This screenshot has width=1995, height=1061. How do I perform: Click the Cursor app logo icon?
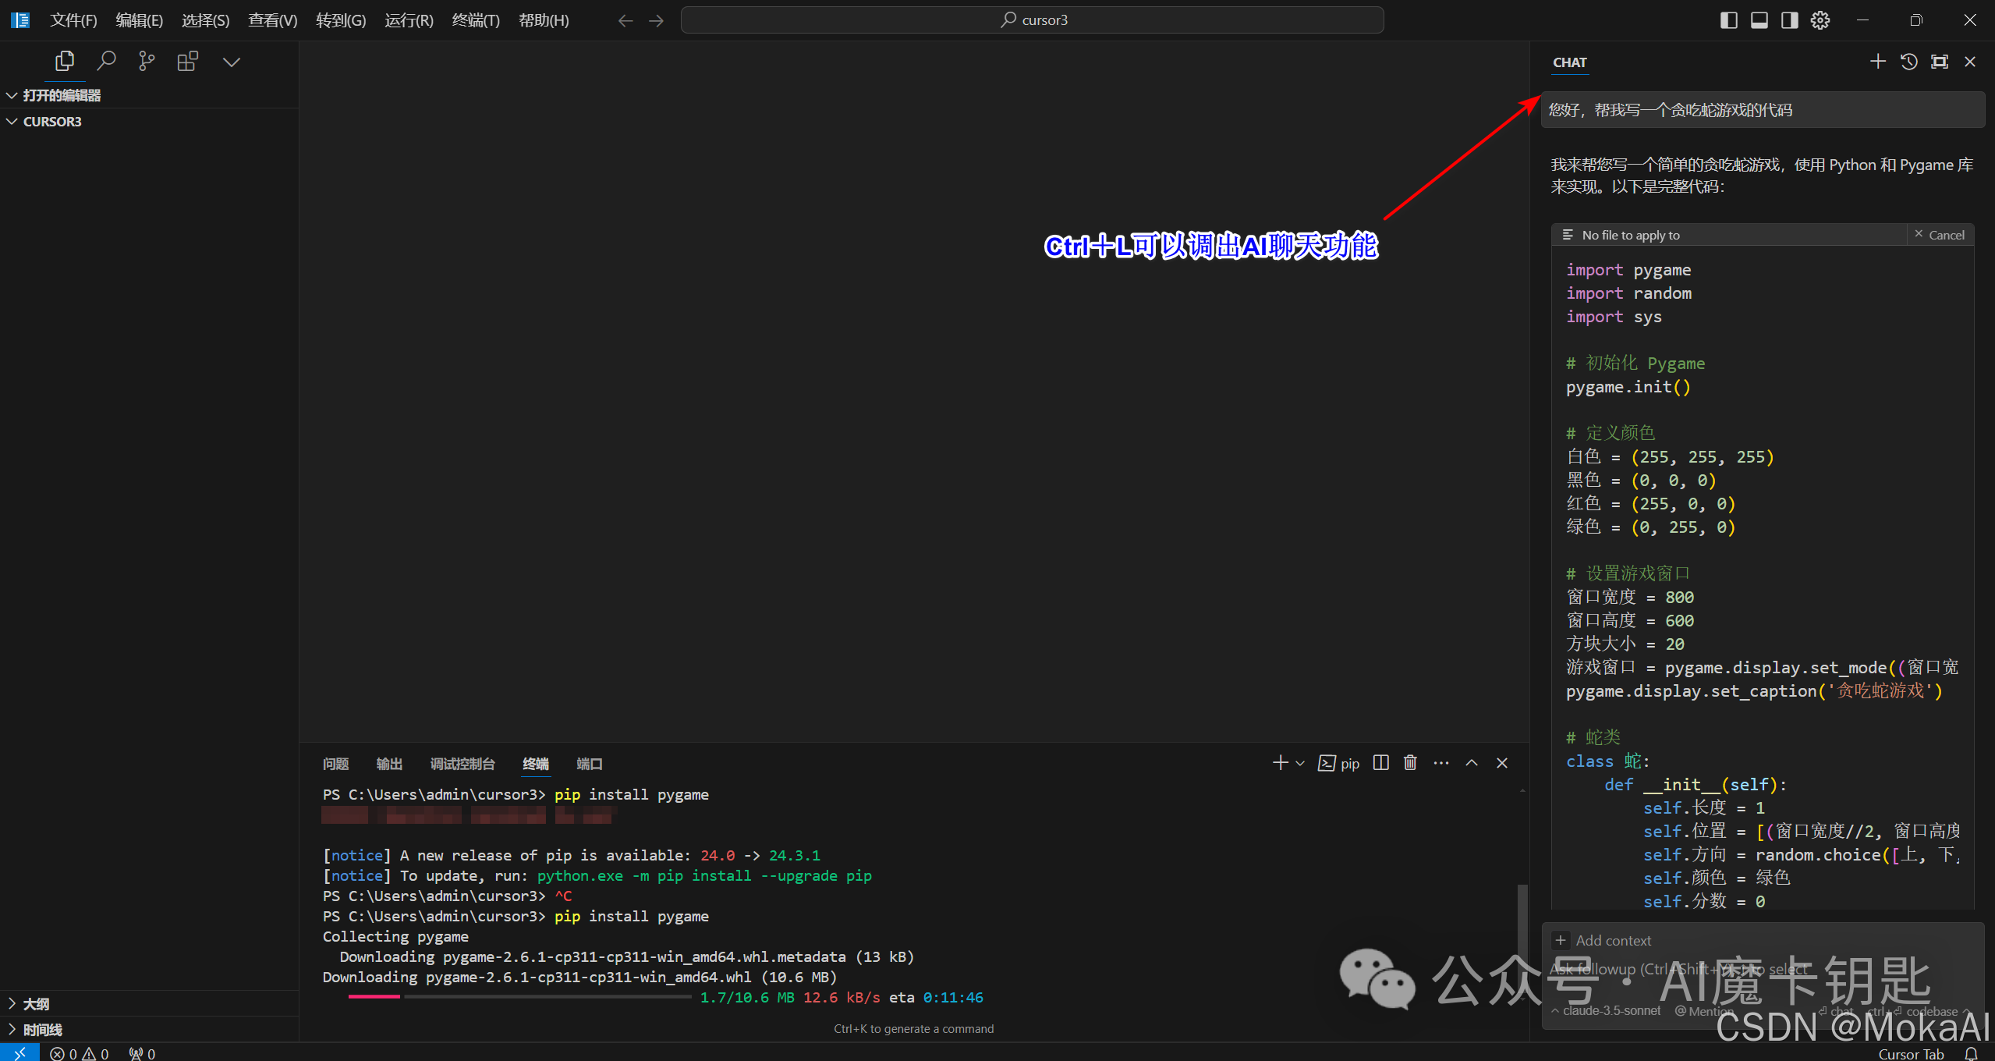pos(20,20)
